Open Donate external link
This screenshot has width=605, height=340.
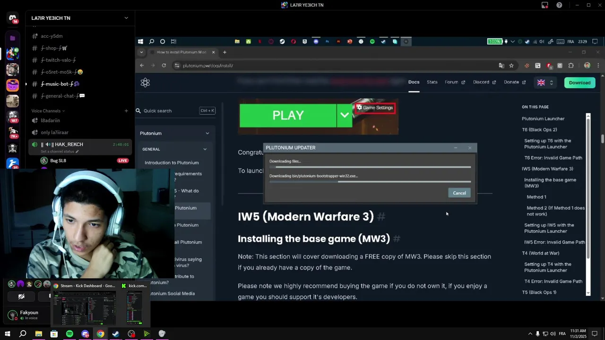[515, 82]
